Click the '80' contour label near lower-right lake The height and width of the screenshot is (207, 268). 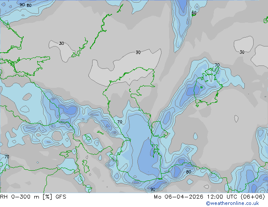click(189, 172)
